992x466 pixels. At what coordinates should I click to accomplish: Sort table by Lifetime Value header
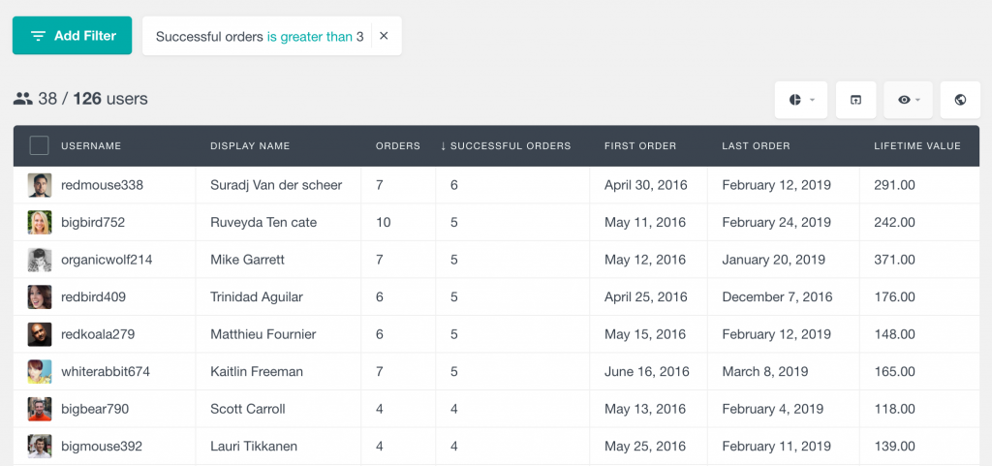[x=916, y=146]
